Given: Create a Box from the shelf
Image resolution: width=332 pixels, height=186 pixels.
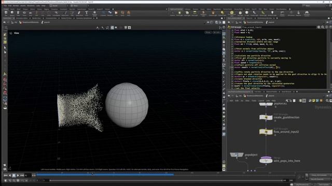Looking at the screenshot, I should click(x=6, y=13).
